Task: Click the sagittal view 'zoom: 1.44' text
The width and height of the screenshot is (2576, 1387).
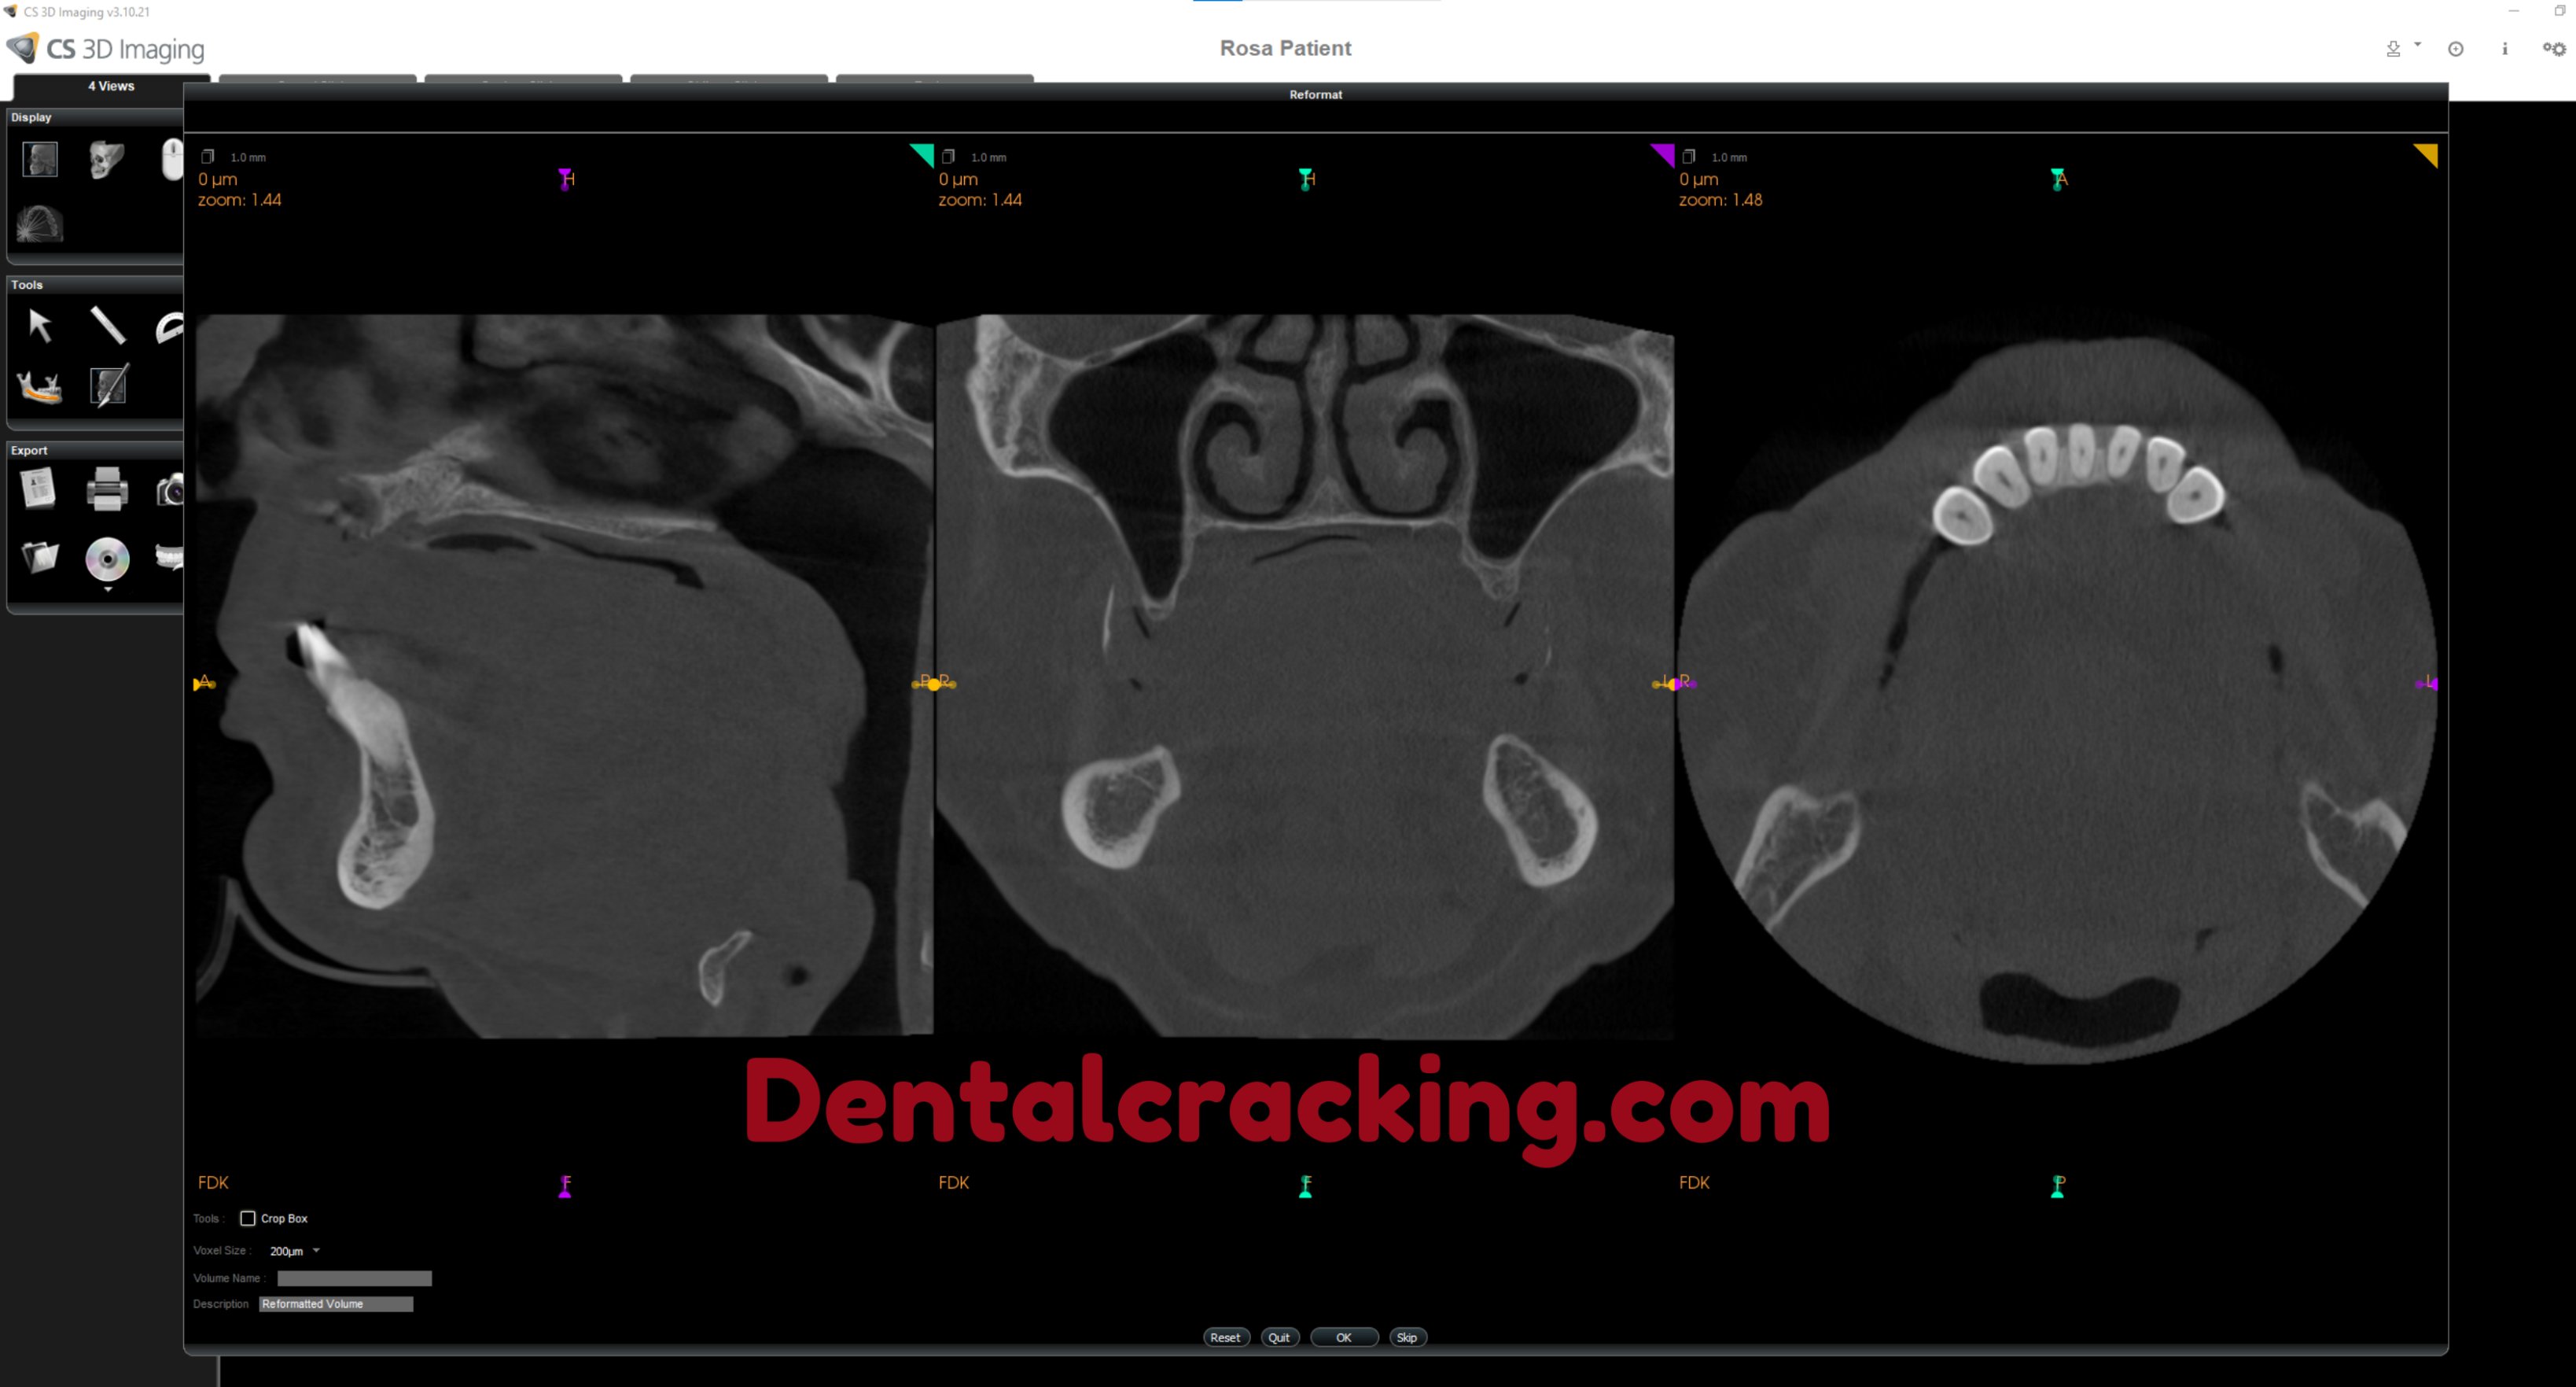Action: (239, 200)
